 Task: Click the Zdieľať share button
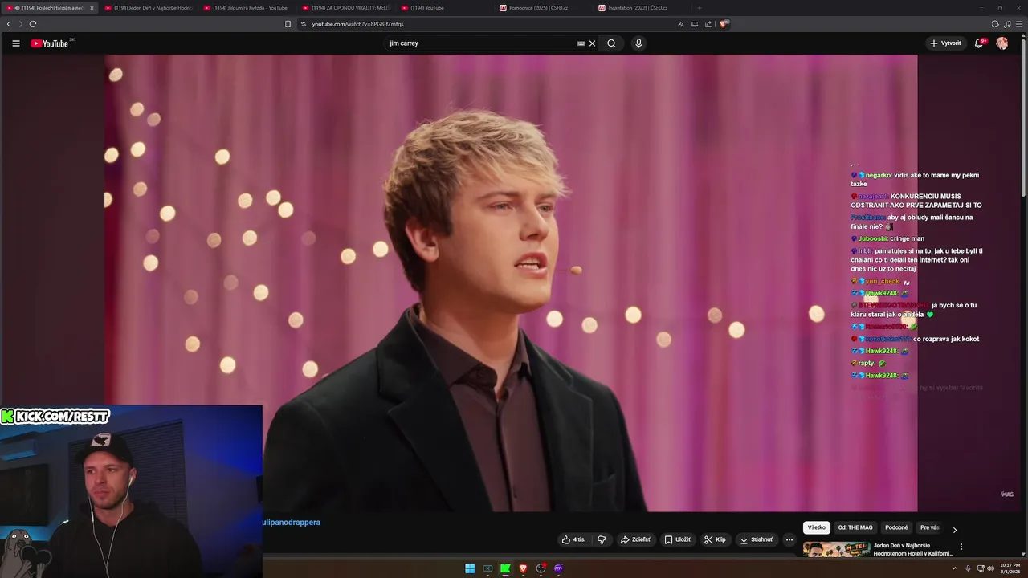point(635,539)
